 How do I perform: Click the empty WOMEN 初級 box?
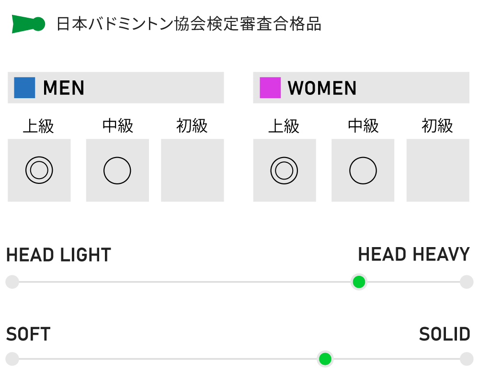click(x=438, y=170)
